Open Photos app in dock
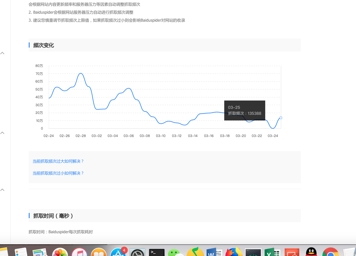The width and height of the screenshot is (356, 256). (60, 252)
